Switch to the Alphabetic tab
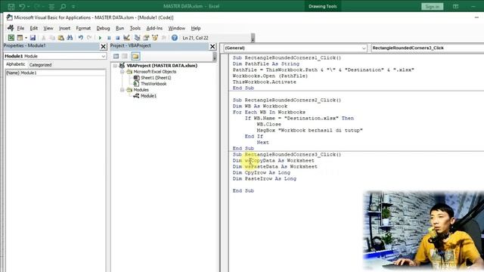Image resolution: width=484 pixels, height=272 pixels. tap(15, 64)
